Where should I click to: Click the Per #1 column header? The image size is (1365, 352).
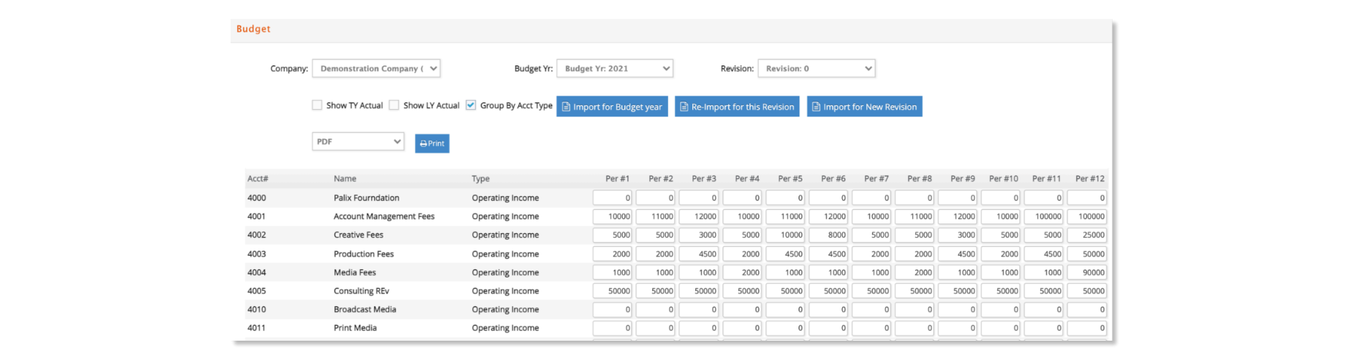618,179
